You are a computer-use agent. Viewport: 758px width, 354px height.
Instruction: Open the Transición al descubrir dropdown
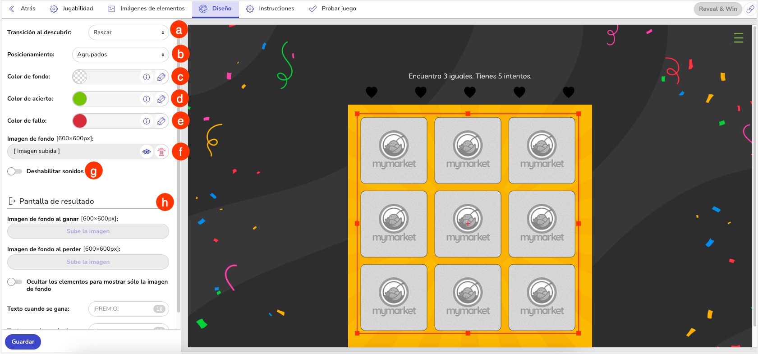[x=129, y=32]
